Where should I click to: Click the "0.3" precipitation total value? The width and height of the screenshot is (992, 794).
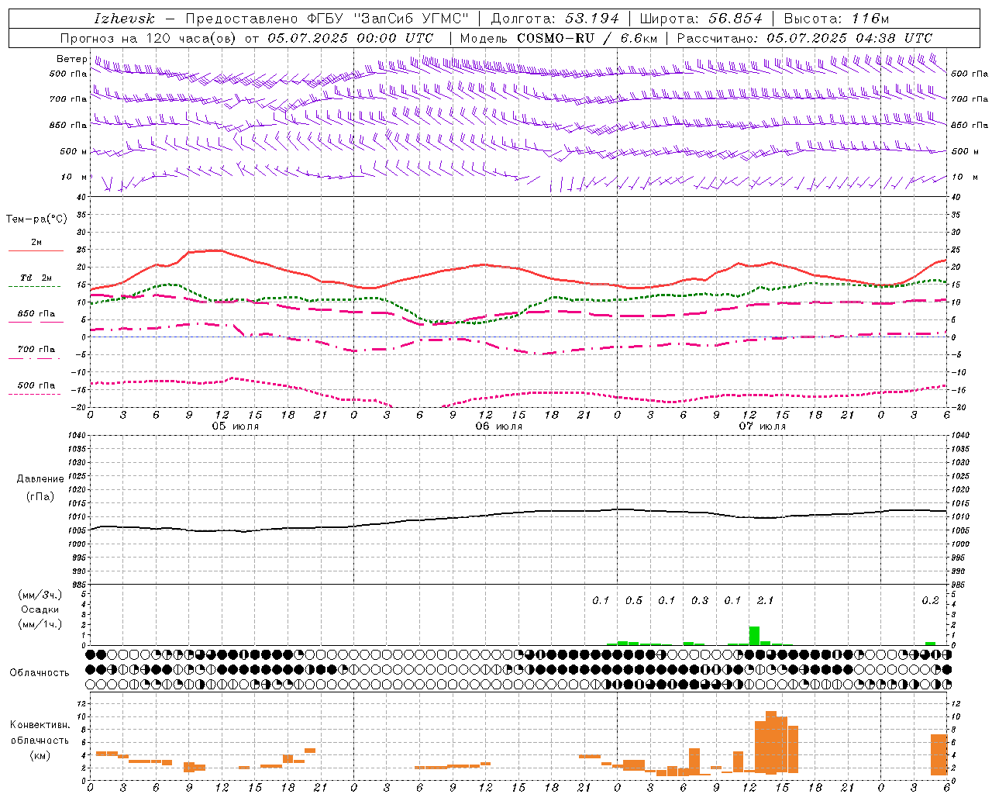pos(700,600)
